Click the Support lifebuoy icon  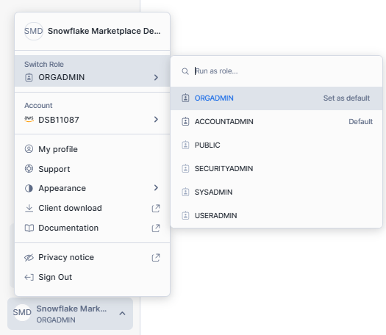[29, 169]
